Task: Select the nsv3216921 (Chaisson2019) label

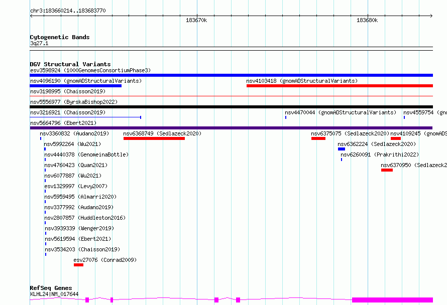Action: pyautogui.click(x=68, y=112)
